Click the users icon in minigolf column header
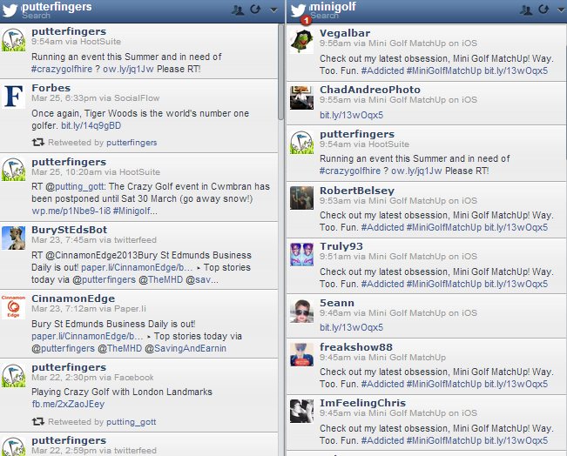This screenshot has width=567, height=456. click(x=526, y=10)
